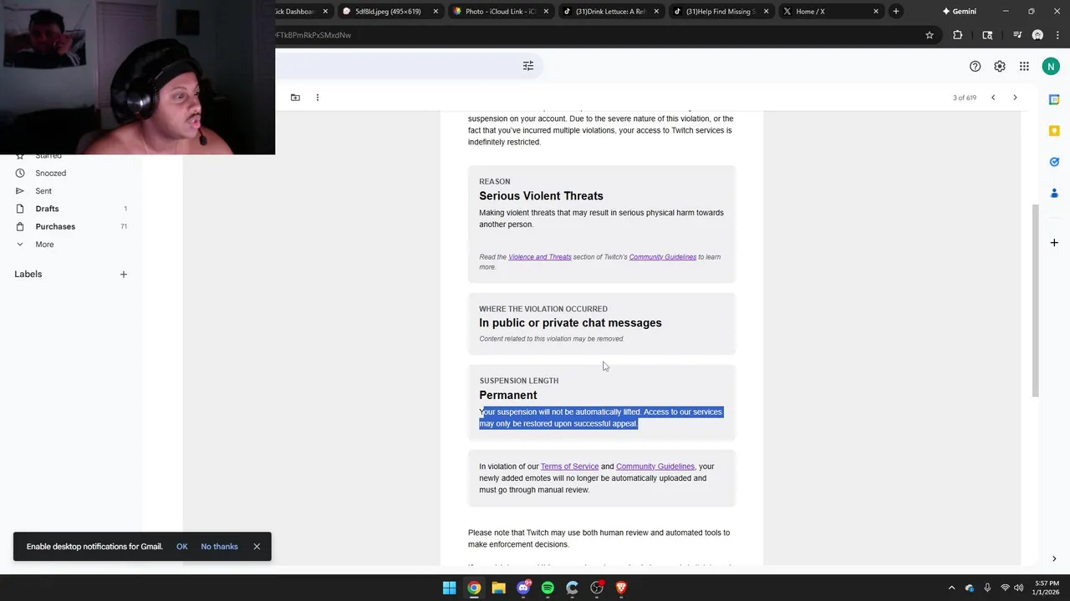The height and width of the screenshot is (601, 1070).
Task: Close the Home / X tab
Action: click(x=876, y=12)
